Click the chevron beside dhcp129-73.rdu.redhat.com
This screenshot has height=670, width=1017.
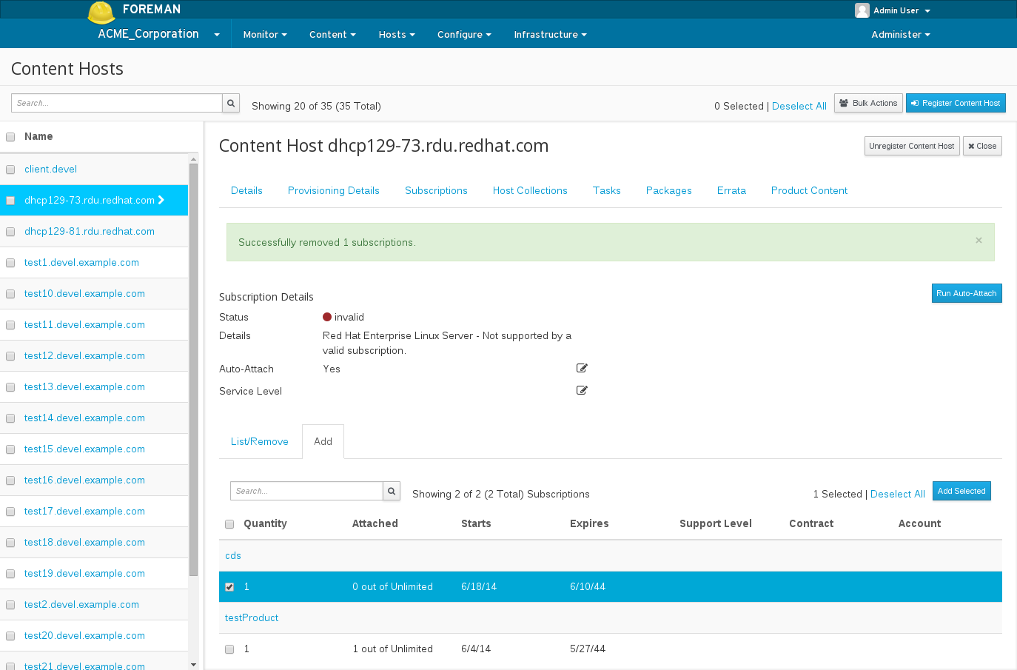click(161, 200)
